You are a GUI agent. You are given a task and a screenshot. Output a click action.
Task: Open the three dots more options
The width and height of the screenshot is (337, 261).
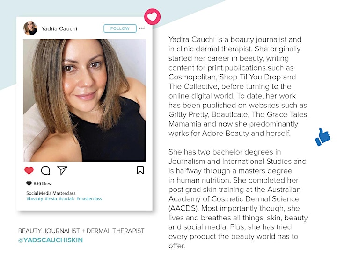(x=142, y=28)
